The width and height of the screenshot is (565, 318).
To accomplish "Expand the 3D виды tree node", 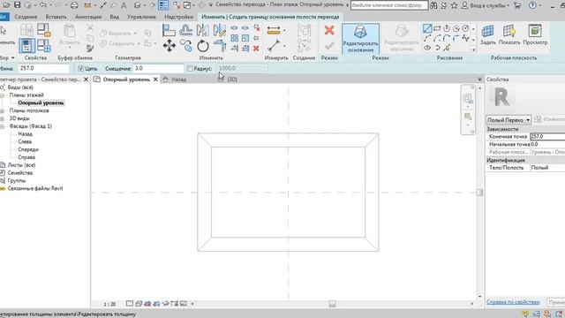I will pos(2,118).
